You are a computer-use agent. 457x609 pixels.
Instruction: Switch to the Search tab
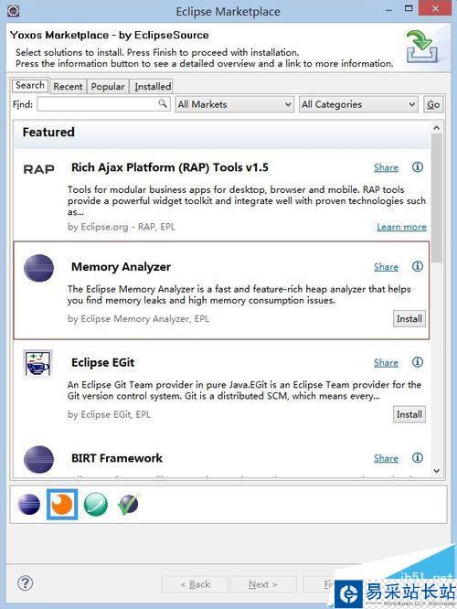[x=30, y=85]
